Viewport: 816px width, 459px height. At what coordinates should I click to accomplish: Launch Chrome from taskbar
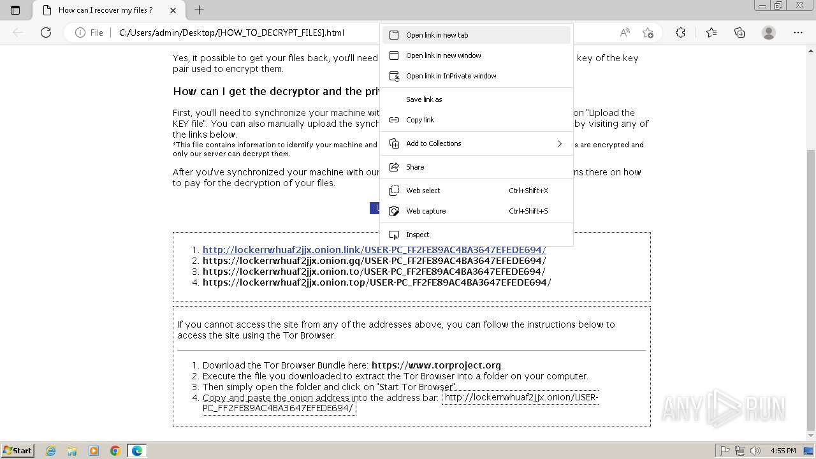115,451
